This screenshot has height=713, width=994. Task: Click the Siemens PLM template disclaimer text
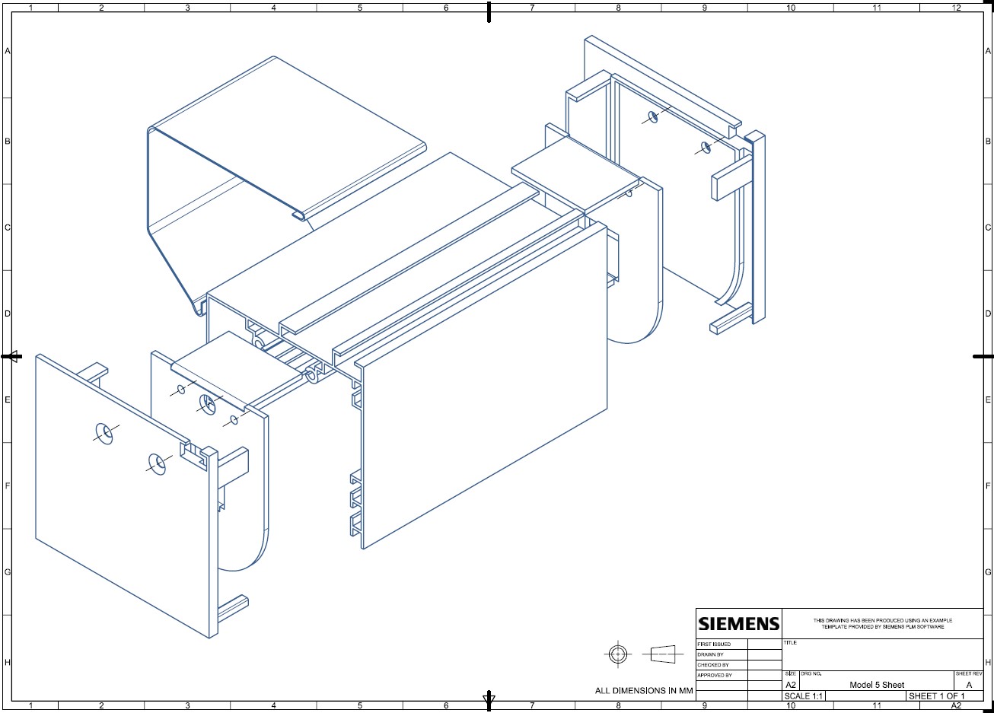coord(881,623)
